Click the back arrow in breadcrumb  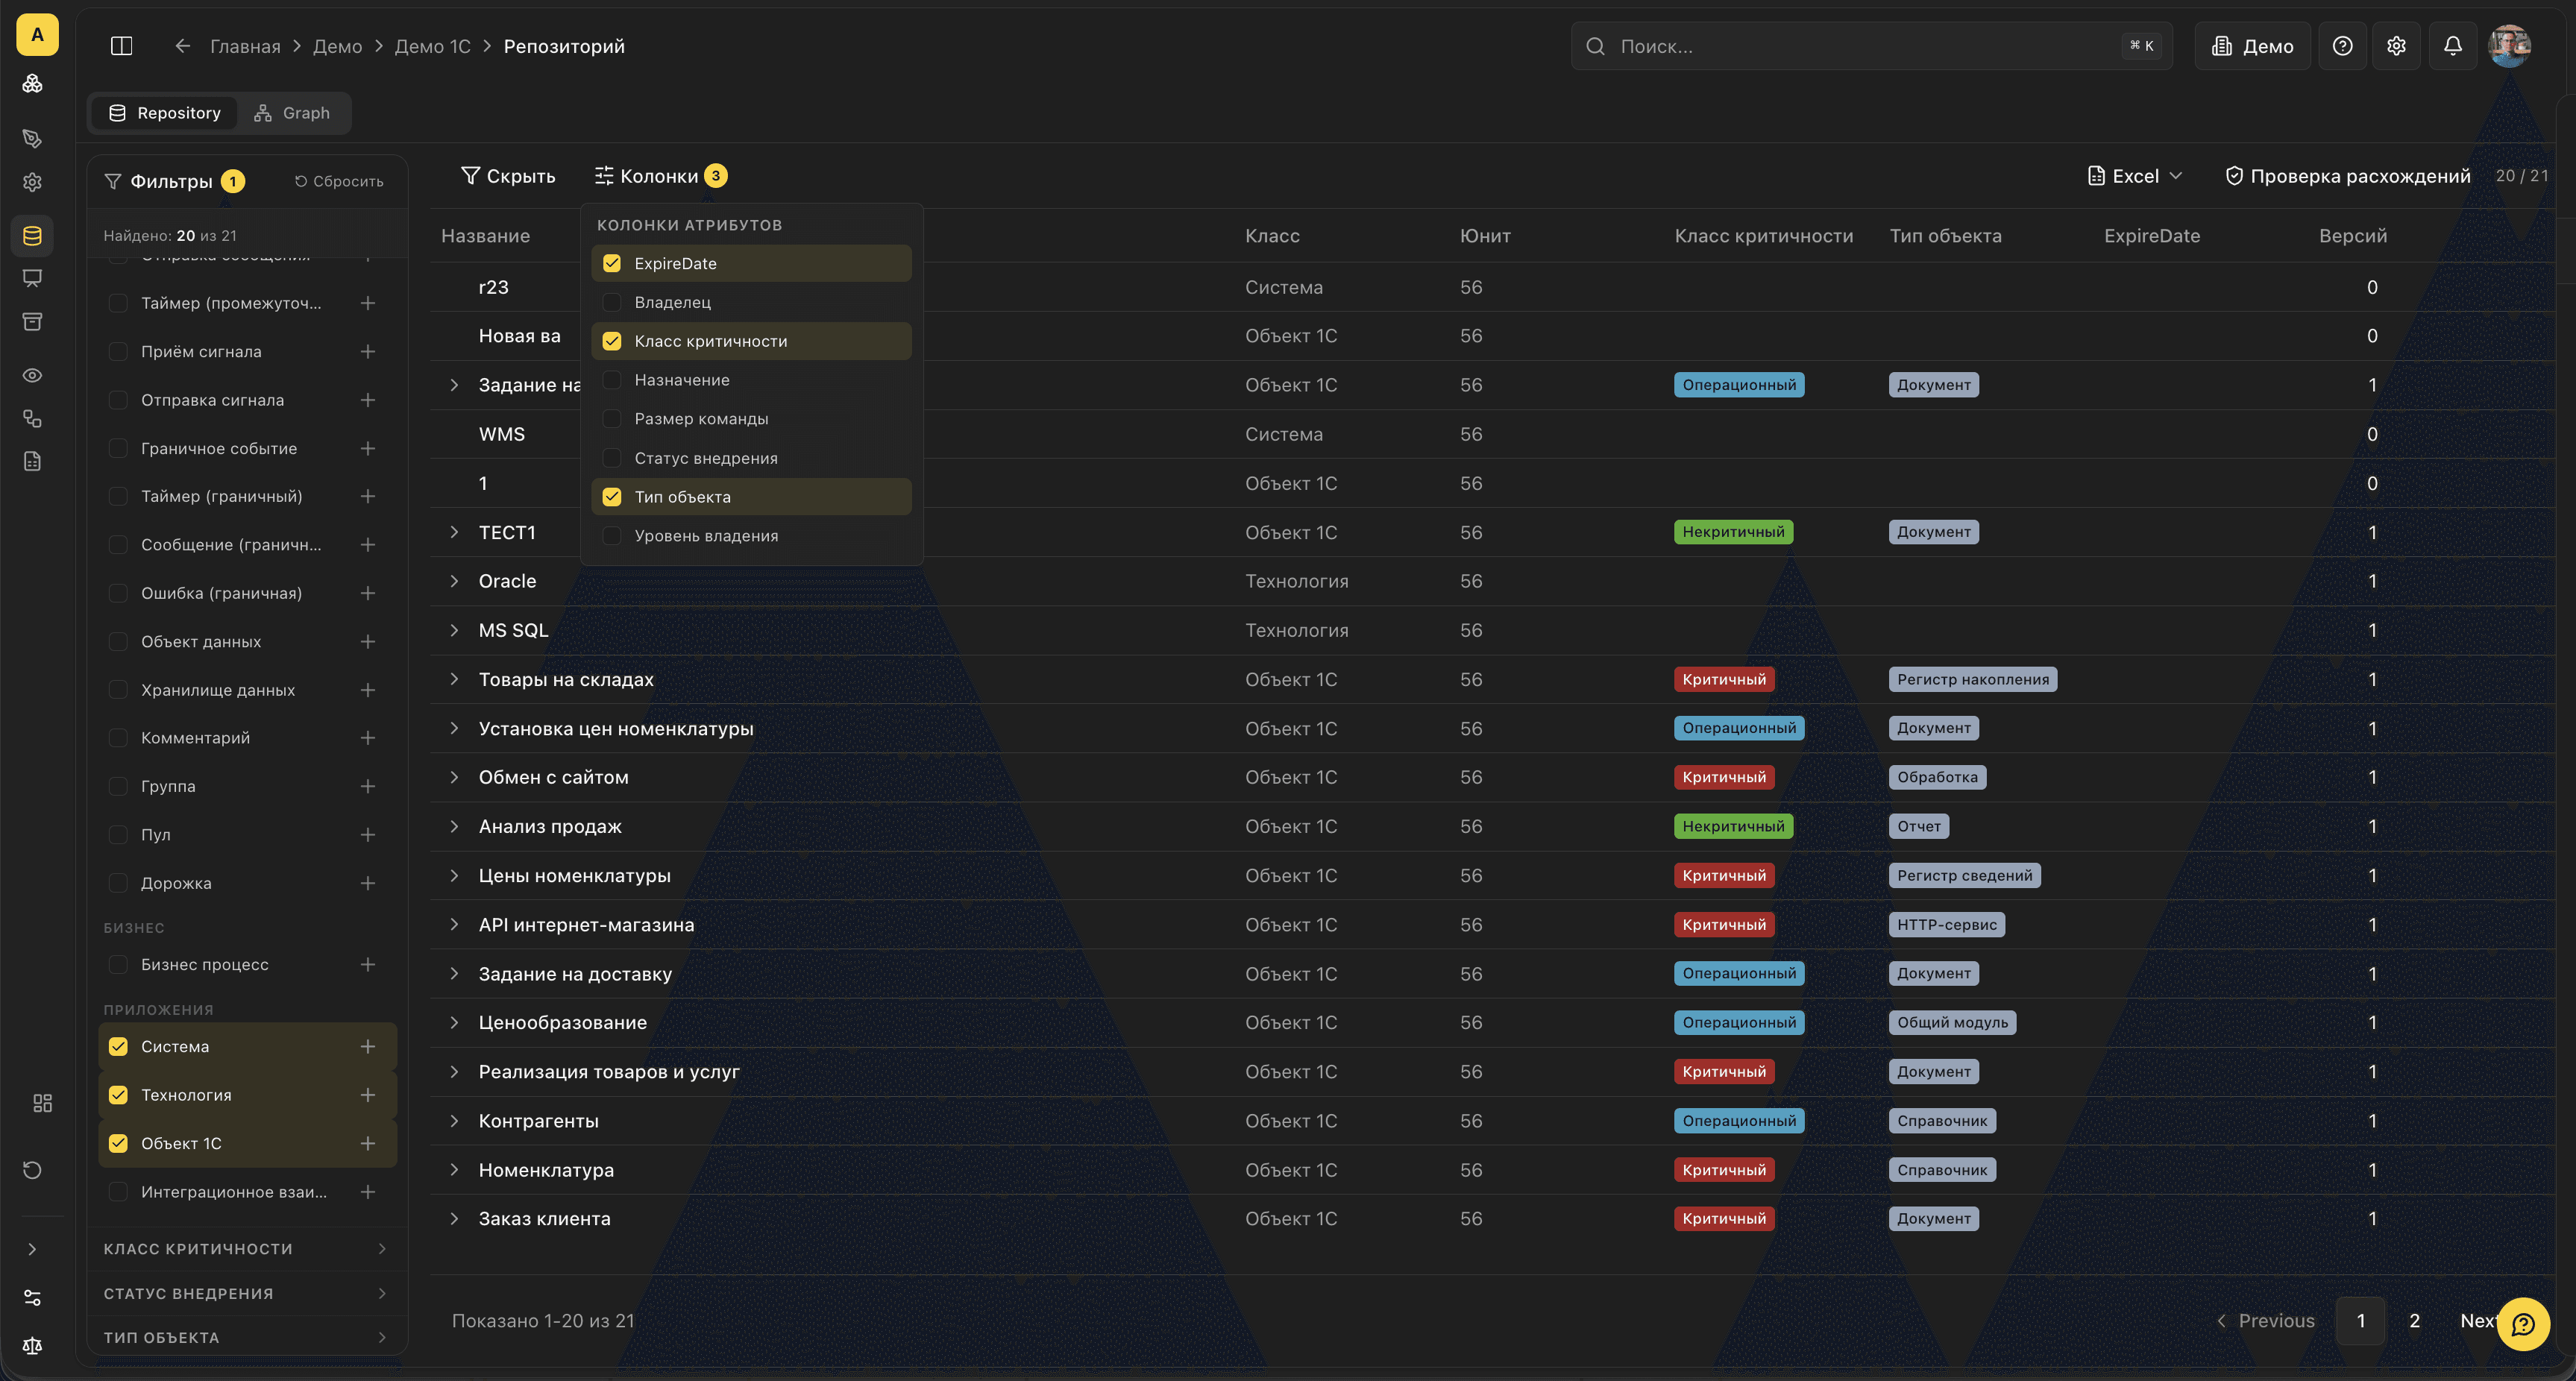(x=182, y=46)
